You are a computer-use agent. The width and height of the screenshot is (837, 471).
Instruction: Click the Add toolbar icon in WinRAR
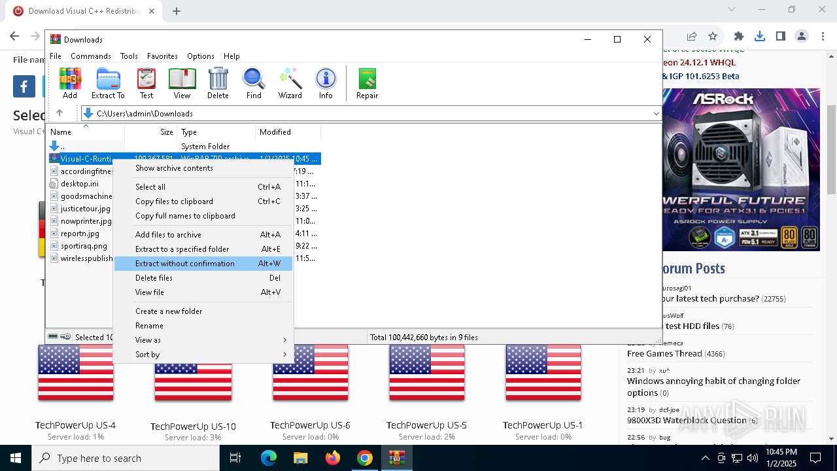[70, 83]
